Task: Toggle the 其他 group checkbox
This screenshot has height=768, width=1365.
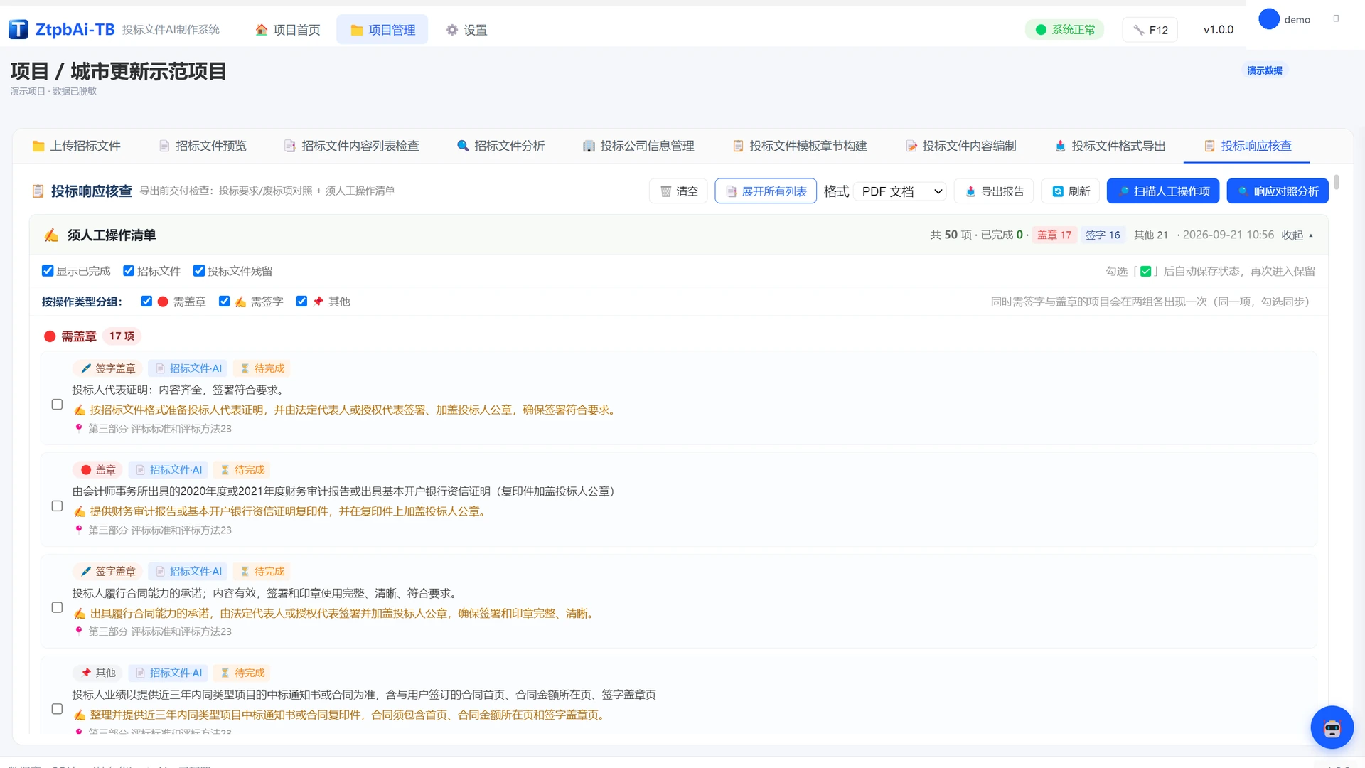Action: [x=301, y=302]
